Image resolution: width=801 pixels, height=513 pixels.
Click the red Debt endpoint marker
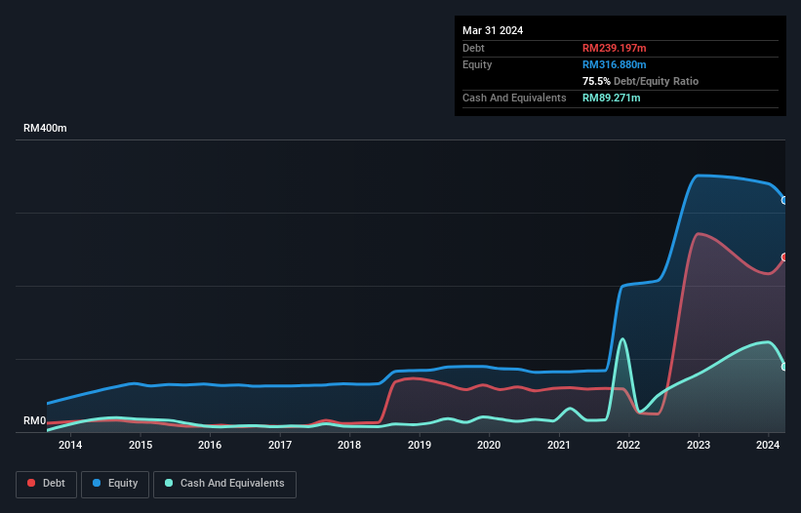[x=784, y=256]
